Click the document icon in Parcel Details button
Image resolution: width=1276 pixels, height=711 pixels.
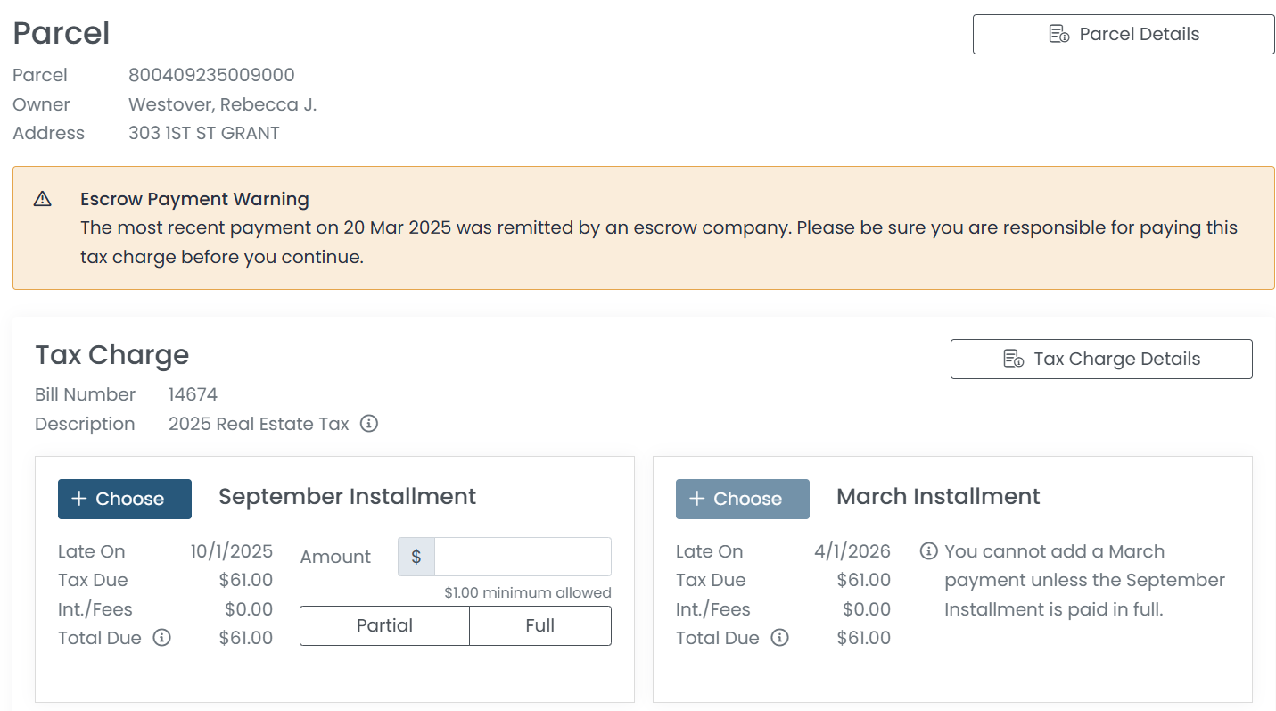click(x=1058, y=35)
